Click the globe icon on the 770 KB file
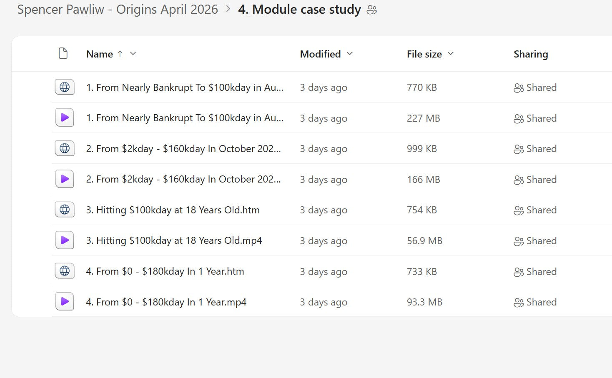Screen dimensions: 612x378 [x=65, y=87]
